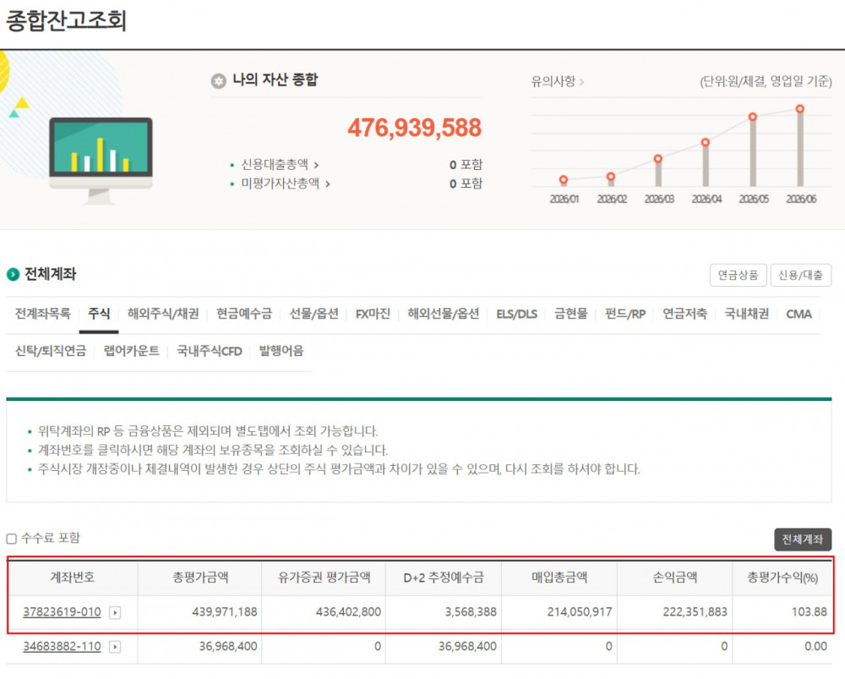Open account number 37823619-010 link
The height and width of the screenshot is (679, 845).
coord(62,612)
